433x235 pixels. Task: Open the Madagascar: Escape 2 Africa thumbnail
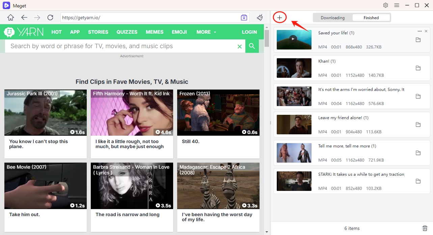coord(218,186)
